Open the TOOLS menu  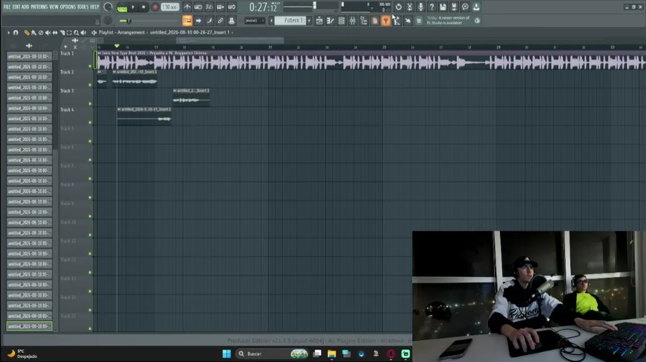83,7
